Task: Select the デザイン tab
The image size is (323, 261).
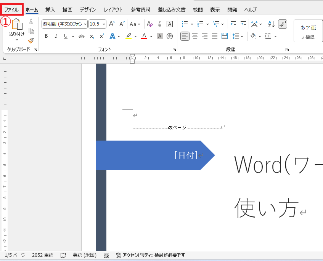Action: pos(88,10)
